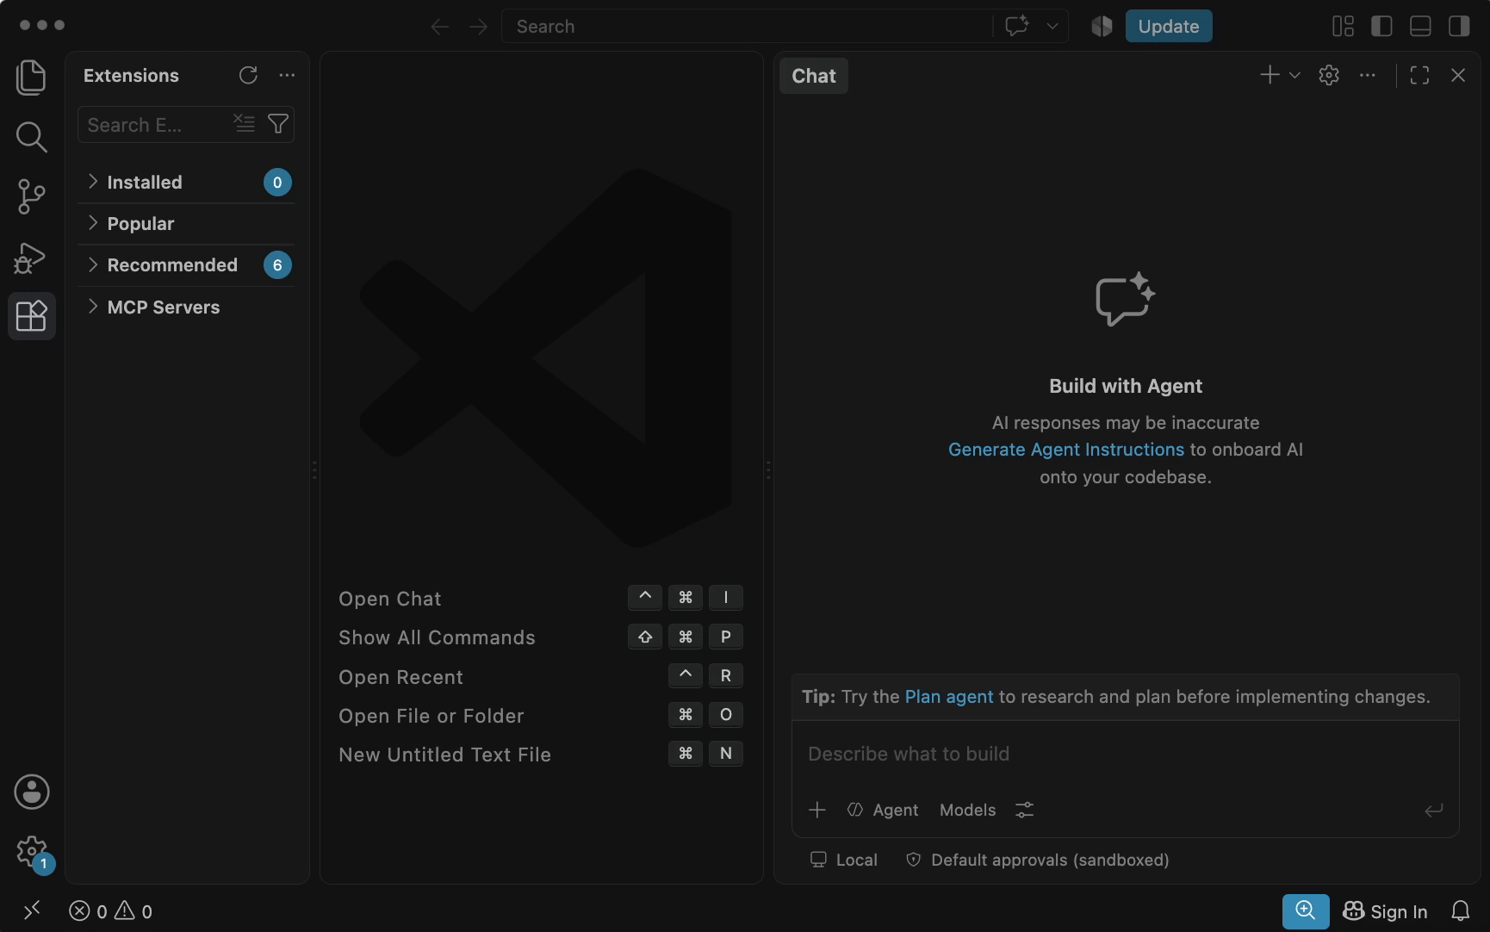Screen dimensions: 1490x932
Task: Filter extensions with the funnel icon
Action: pos(278,124)
